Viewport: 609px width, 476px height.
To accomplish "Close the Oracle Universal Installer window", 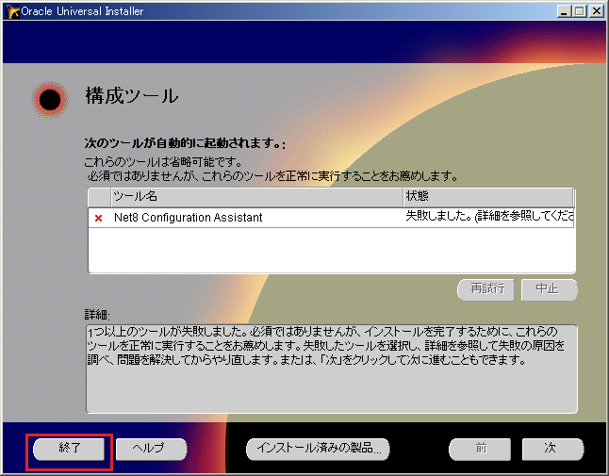I will point(596,11).
